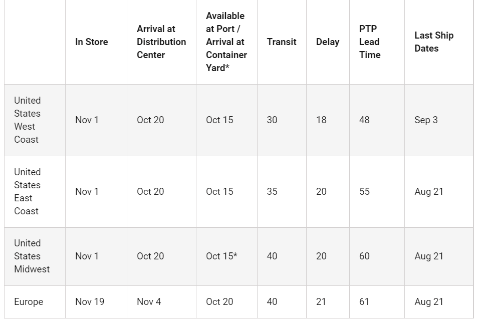This screenshot has width=480, height=329.
Task: Select the Sep 3 last ship date
Action: [x=426, y=120]
